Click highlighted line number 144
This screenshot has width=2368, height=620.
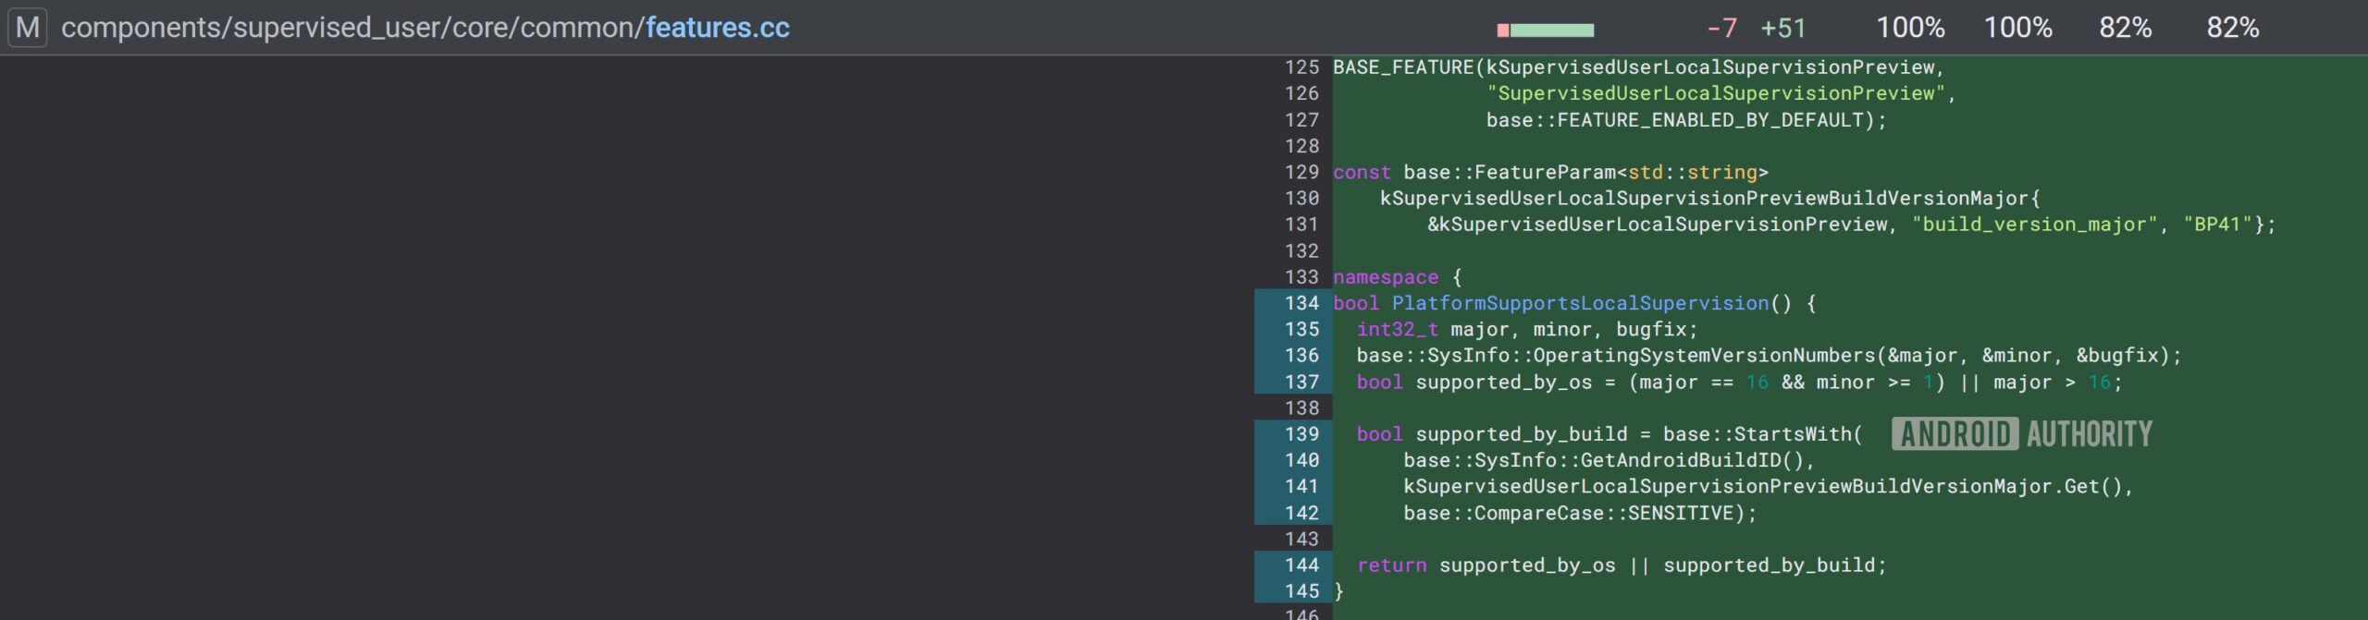click(1301, 565)
